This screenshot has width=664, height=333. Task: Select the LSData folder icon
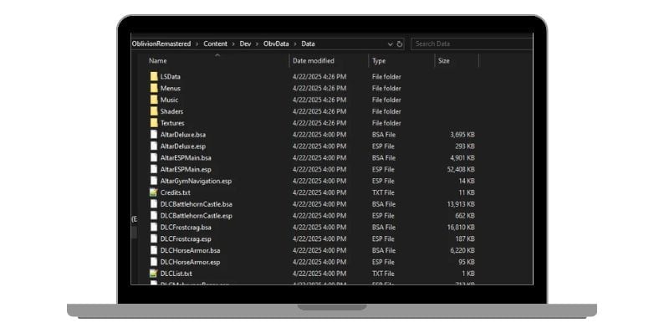[x=154, y=77]
